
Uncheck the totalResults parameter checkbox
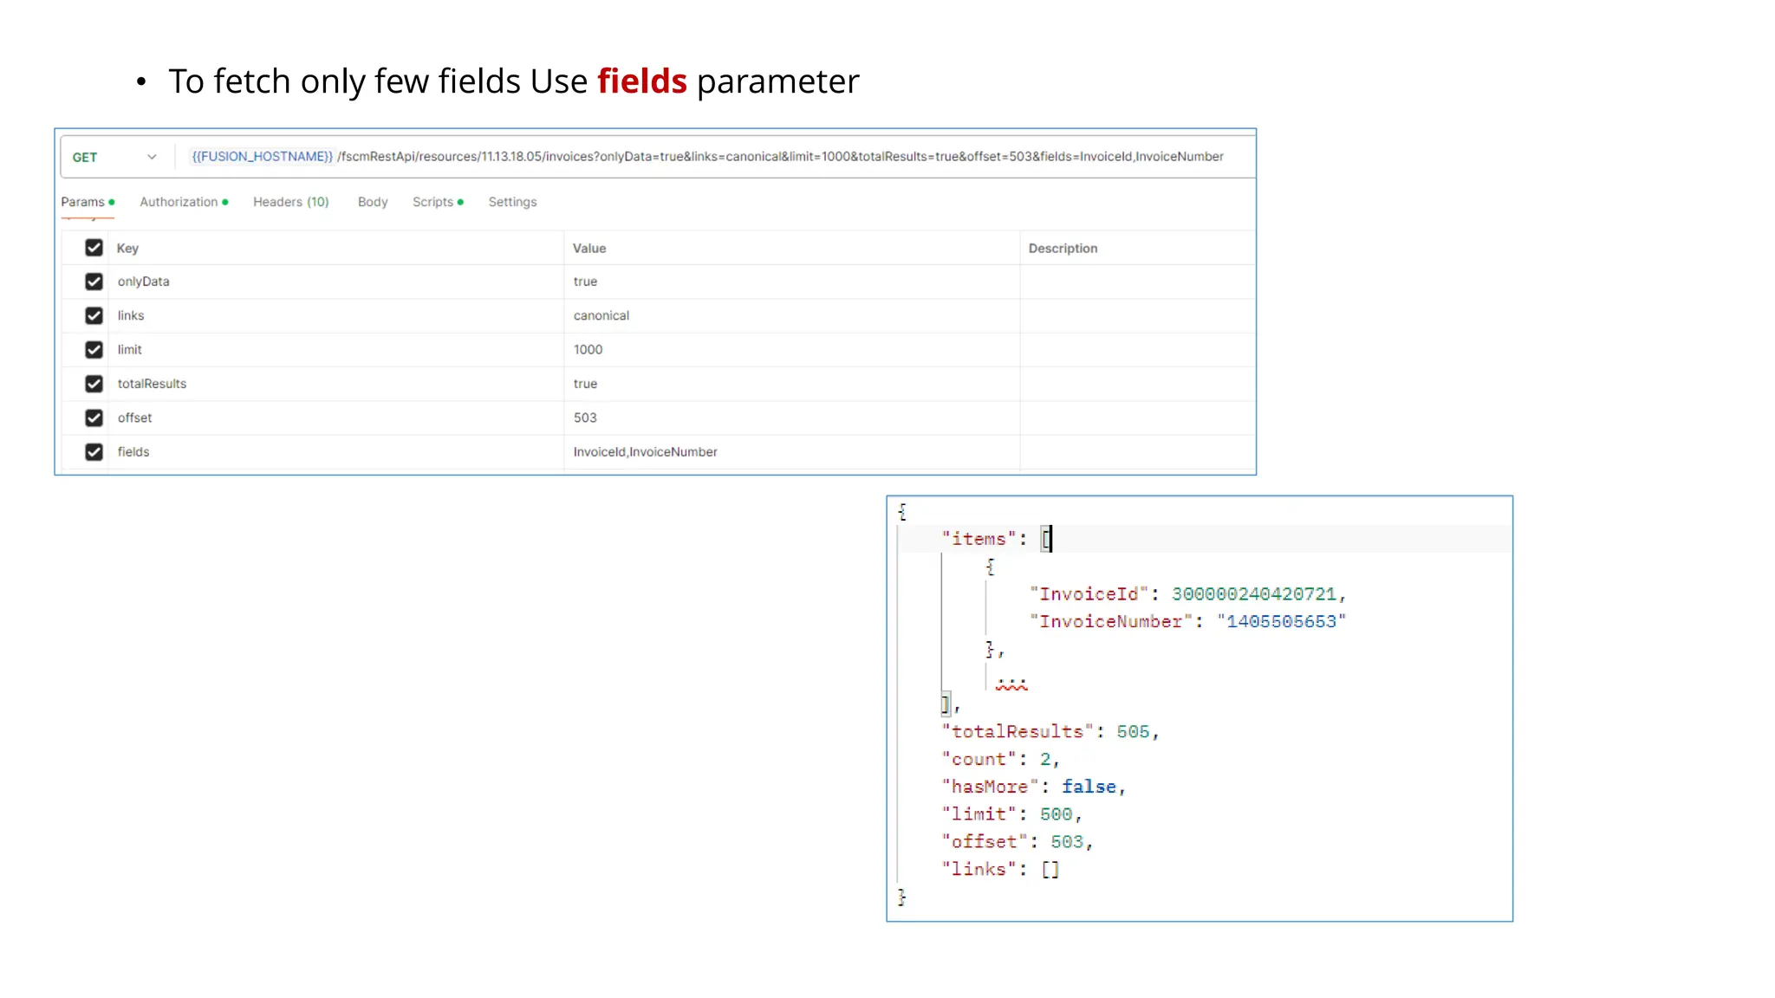coord(94,384)
